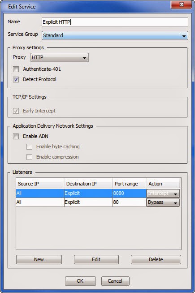The image size is (195, 293).
Task: Toggle the Early Intercept checkbox
Action: [x=16, y=111]
